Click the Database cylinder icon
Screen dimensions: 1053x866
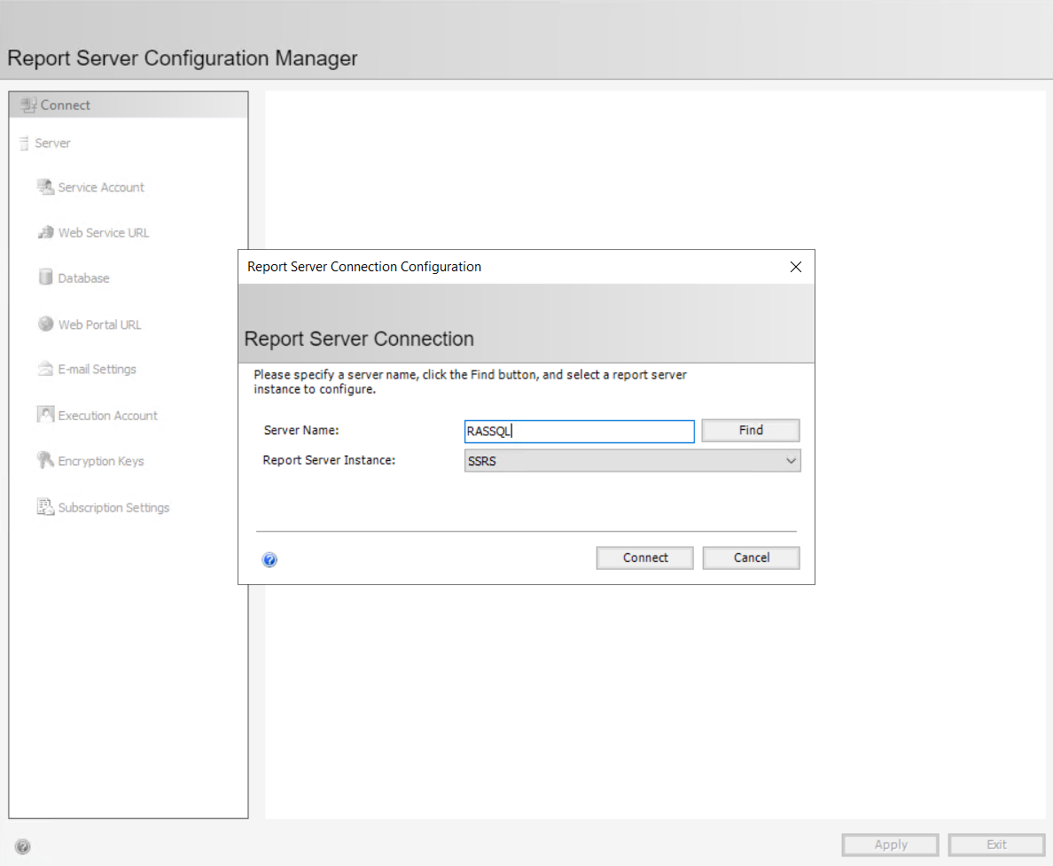(45, 277)
